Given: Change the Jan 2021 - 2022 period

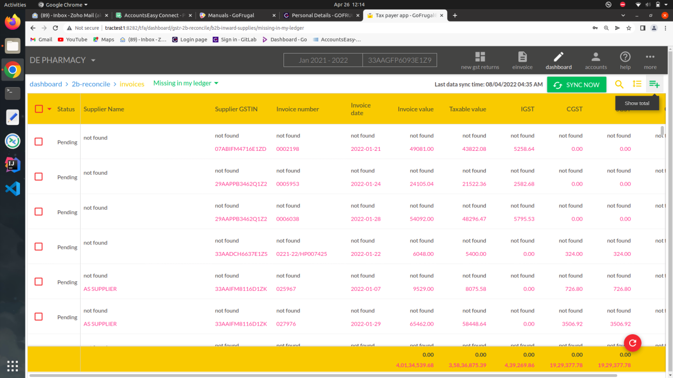Looking at the screenshot, I should click(x=323, y=60).
